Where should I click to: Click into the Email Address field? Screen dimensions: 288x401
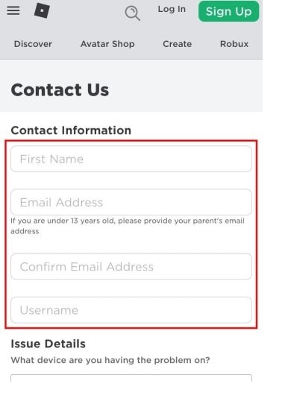pos(131,202)
